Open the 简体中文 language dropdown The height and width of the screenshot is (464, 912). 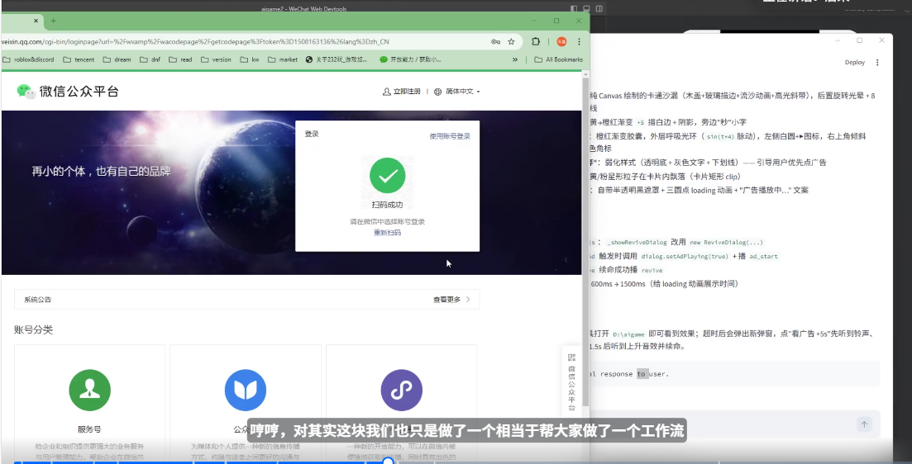click(x=457, y=92)
